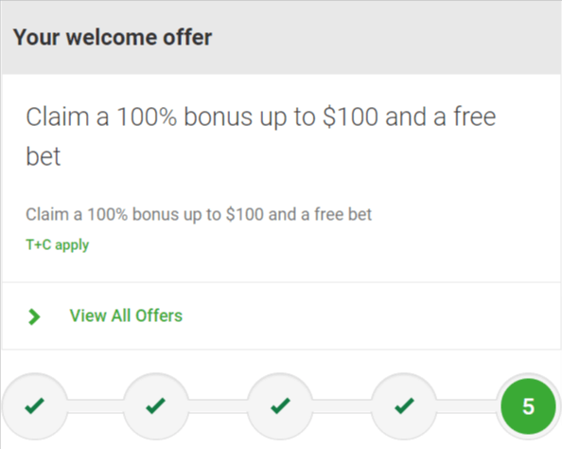
Task: Click the word Offers in View All Offers
Action: pos(159,315)
